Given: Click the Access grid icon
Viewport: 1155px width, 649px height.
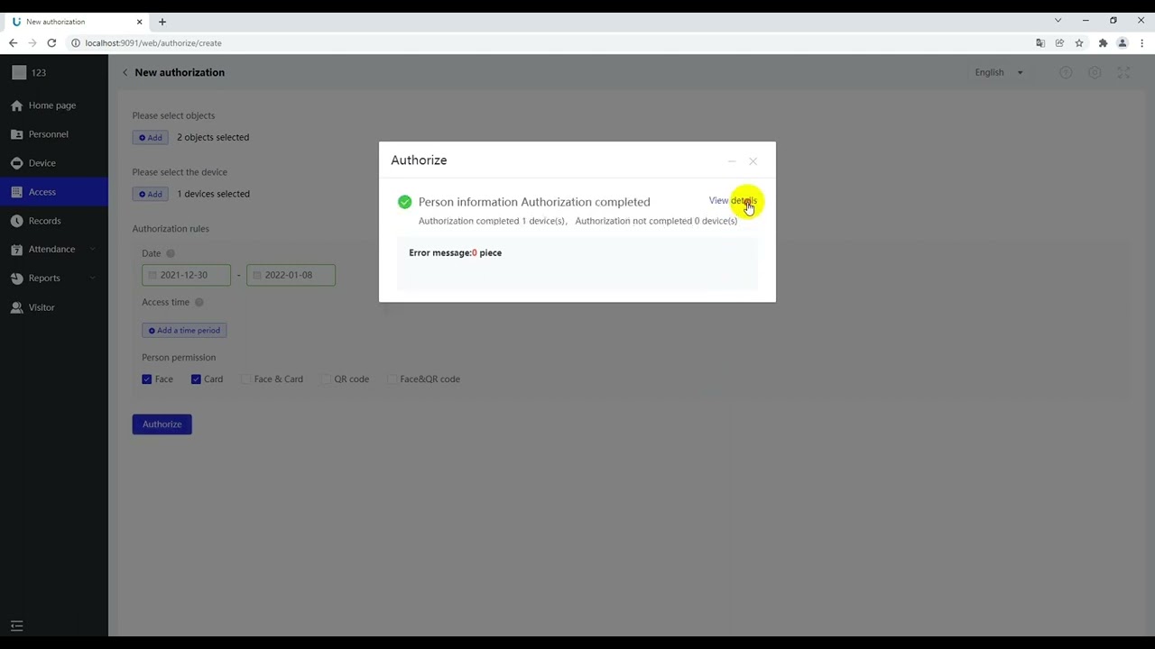Looking at the screenshot, I should coord(16,192).
